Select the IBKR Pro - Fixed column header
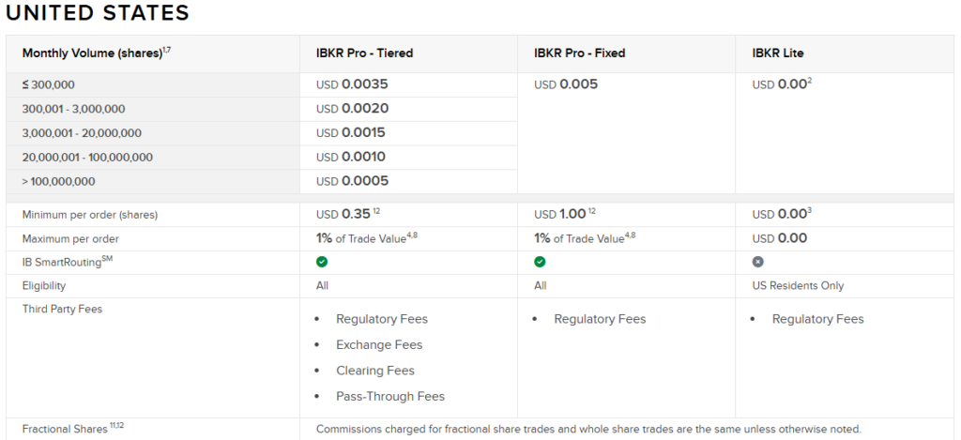Viewport: 961px width, 440px height. (x=580, y=53)
